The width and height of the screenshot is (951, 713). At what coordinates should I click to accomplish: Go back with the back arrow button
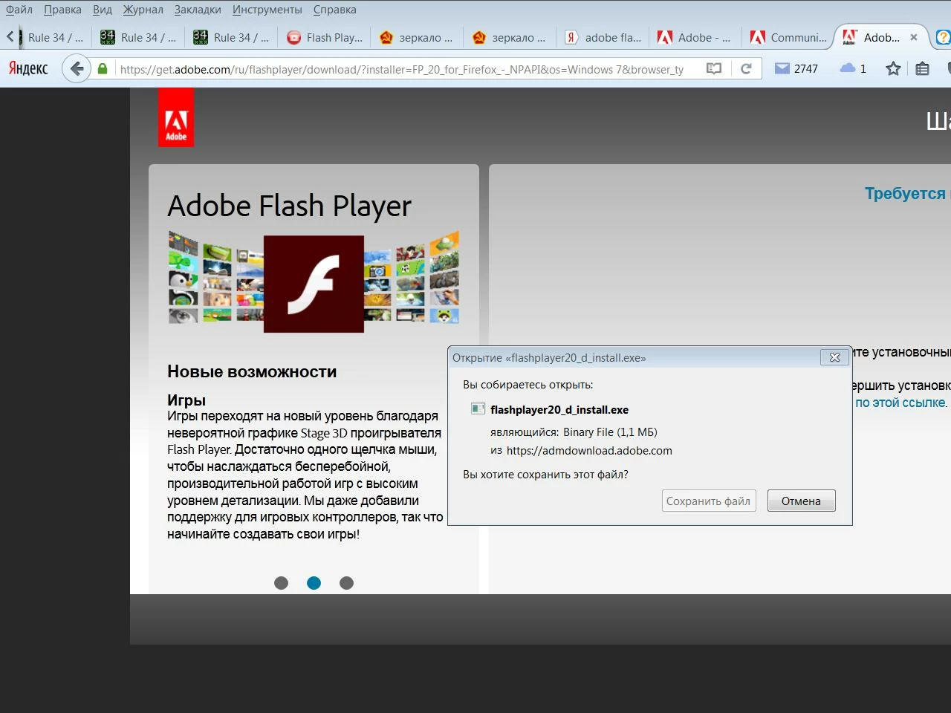(77, 69)
